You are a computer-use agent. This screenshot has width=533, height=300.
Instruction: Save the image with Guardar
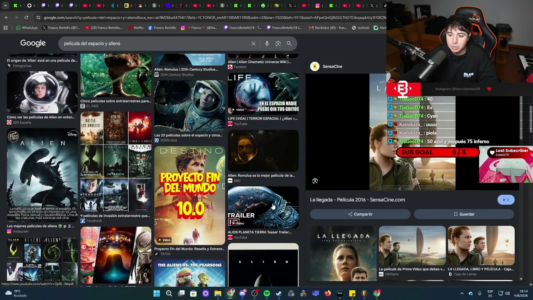click(464, 214)
